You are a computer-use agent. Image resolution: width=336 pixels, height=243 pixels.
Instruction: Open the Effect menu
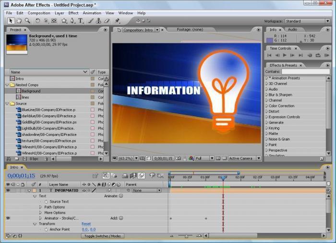tap(73, 13)
